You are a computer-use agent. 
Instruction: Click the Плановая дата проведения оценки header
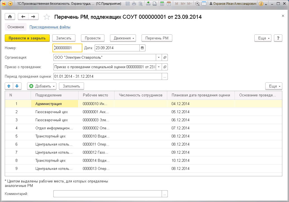click(x=201, y=95)
